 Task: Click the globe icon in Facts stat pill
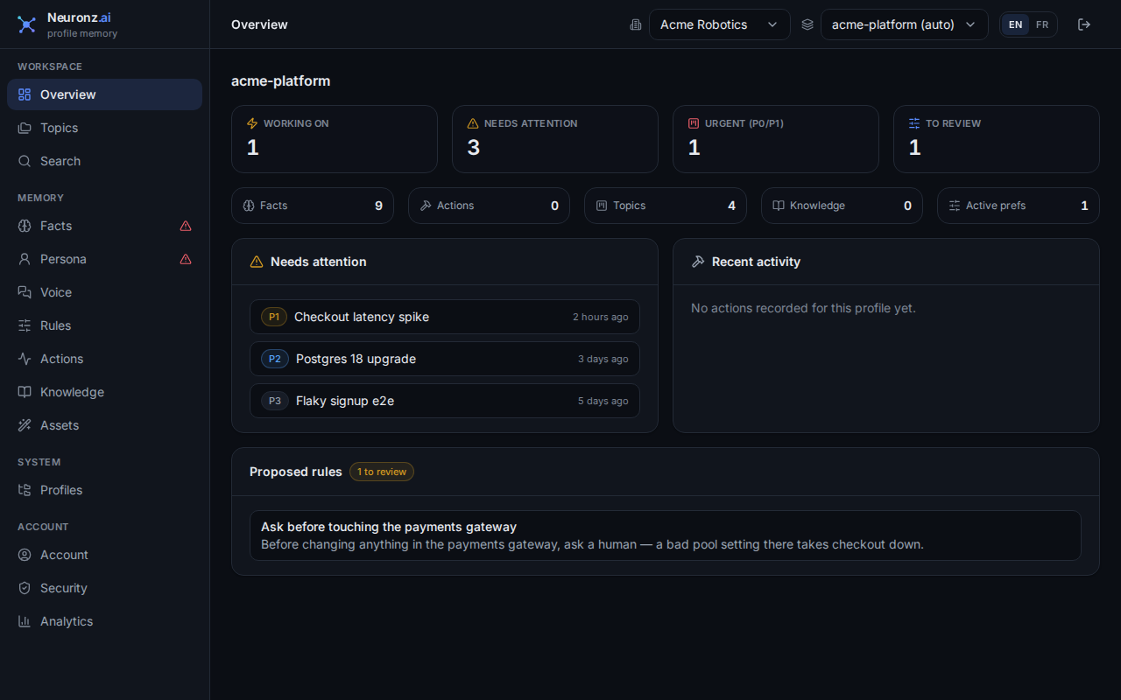[249, 206]
